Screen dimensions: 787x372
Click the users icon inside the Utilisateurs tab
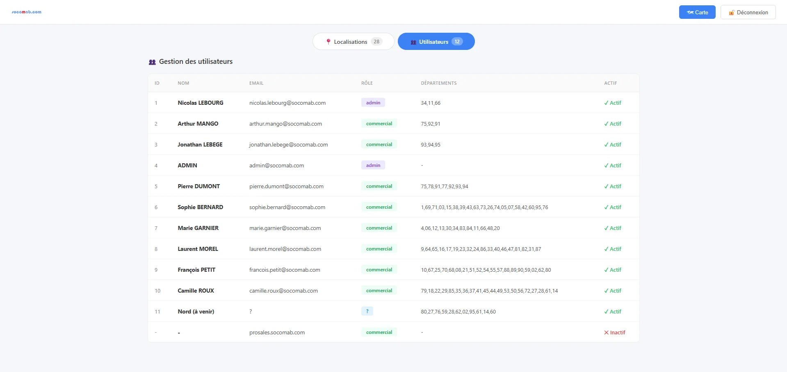[x=413, y=41]
